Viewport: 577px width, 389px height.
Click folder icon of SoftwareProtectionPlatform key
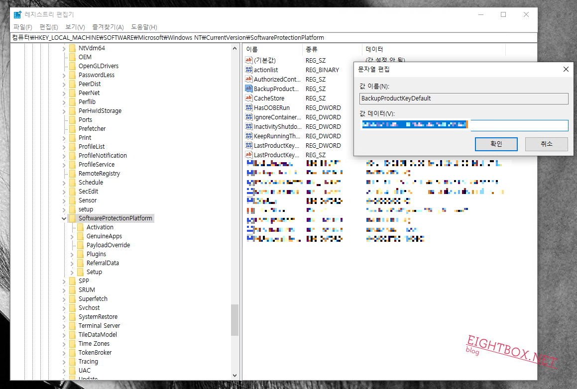click(73, 218)
